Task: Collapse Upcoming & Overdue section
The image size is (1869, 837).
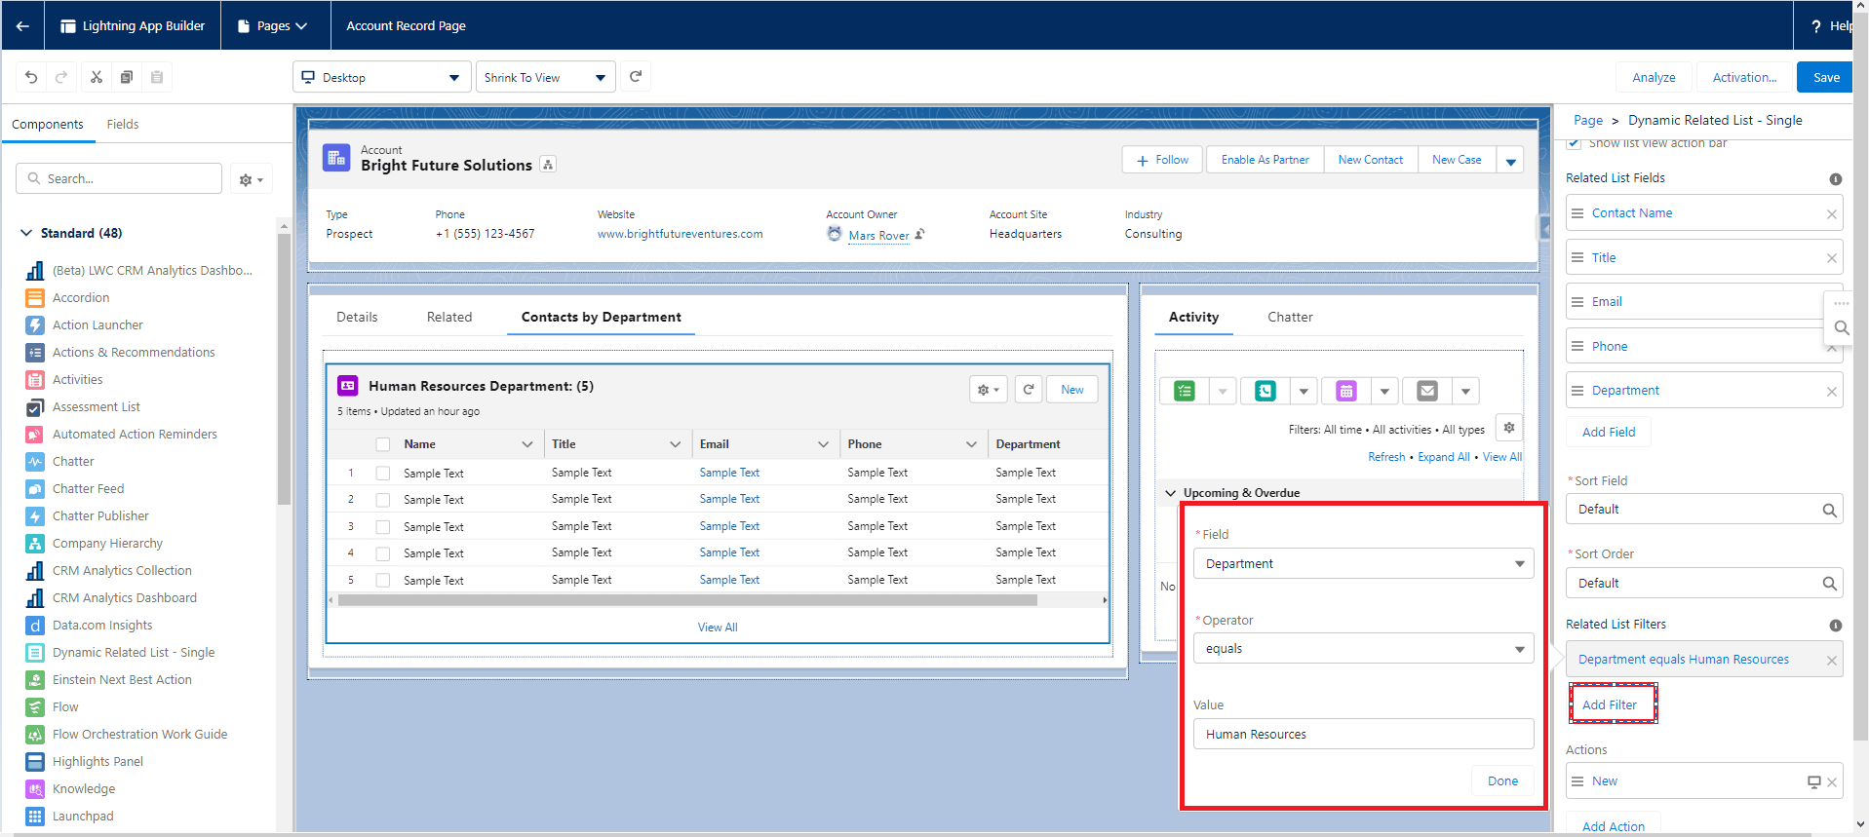Action: (x=1171, y=493)
